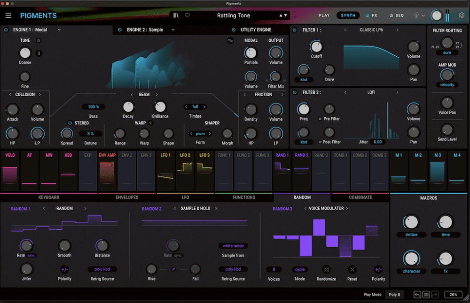Open the settings gear panel

[x=462, y=15]
